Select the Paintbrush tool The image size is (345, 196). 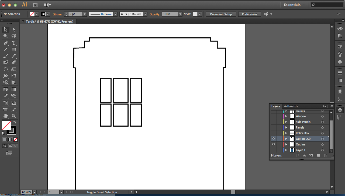(x=6, y=56)
